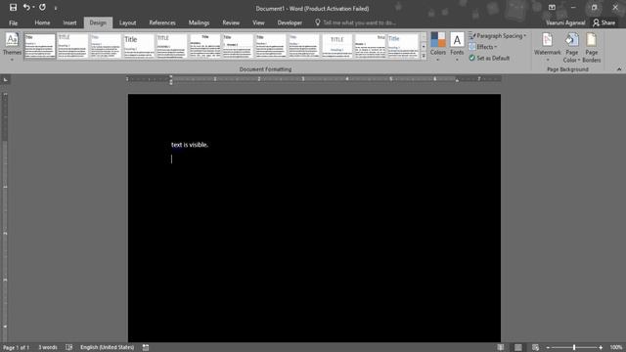Viewport: 626px width, 352px height.
Task: Switch to Read Mode view
Action: 500,348
